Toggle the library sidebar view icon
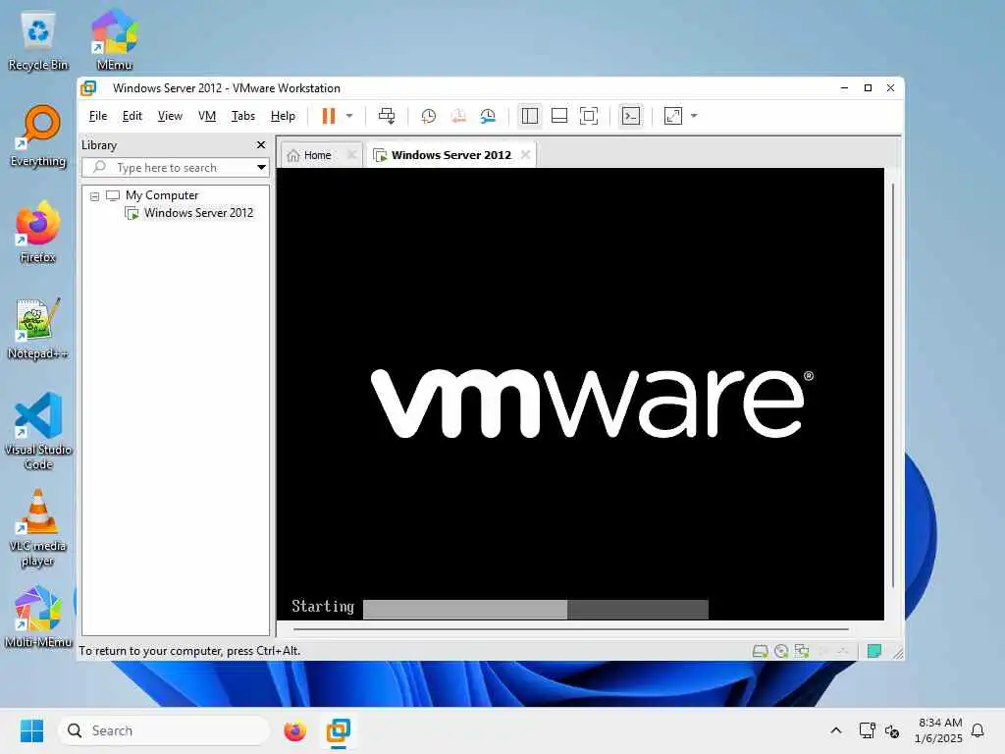Screen dimensions: 1005x754 pos(529,116)
